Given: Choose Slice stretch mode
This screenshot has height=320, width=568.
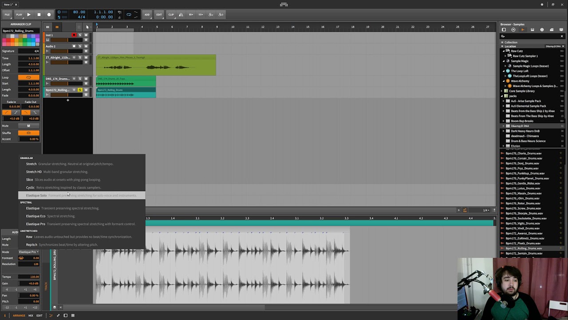Looking at the screenshot, I should click(x=82, y=180).
